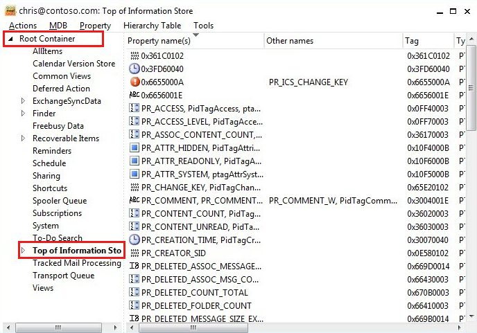Screen dimensions: 477x333
Task: Click the folder tree scroll left arrow
Action: click(8, 327)
